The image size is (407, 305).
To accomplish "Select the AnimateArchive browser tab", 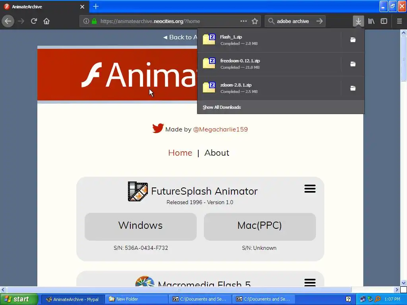I will point(45,7).
